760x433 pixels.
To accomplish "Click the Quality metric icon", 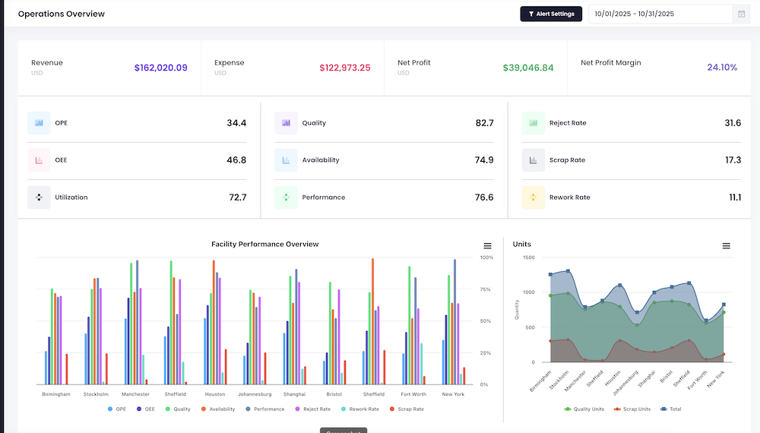I will [286, 123].
